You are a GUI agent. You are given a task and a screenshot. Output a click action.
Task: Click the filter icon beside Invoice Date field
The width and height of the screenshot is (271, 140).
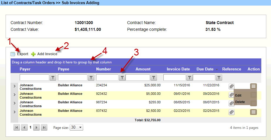pyautogui.click(x=190, y=77)
